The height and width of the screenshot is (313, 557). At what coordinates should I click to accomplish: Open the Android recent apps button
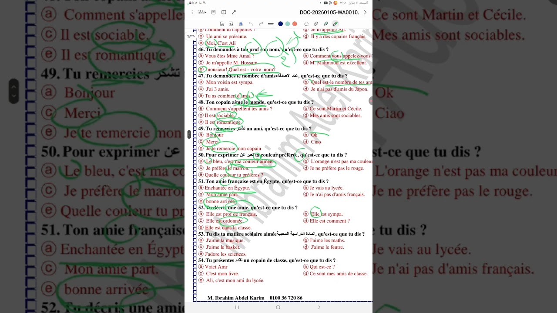(x=237, y=307)
